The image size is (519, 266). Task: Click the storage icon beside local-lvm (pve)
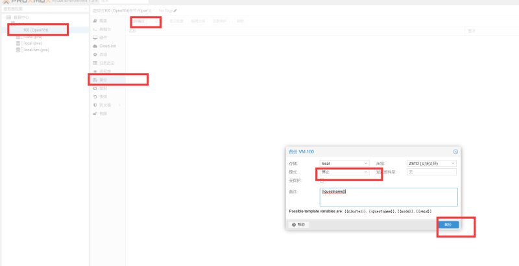pyautogui.click(x=18, y=50)
